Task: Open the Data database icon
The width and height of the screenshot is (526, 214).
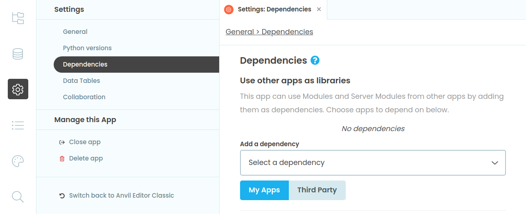Action: coord(18,54)
